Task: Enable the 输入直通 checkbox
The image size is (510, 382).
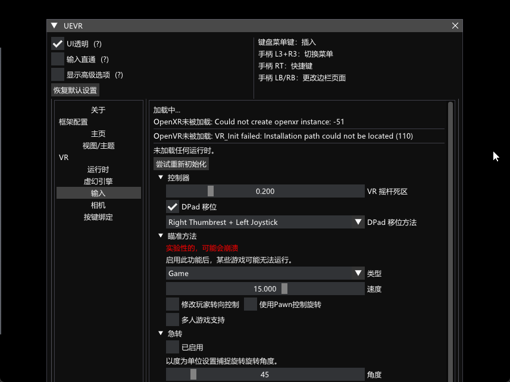Action: tap(58, 59)
